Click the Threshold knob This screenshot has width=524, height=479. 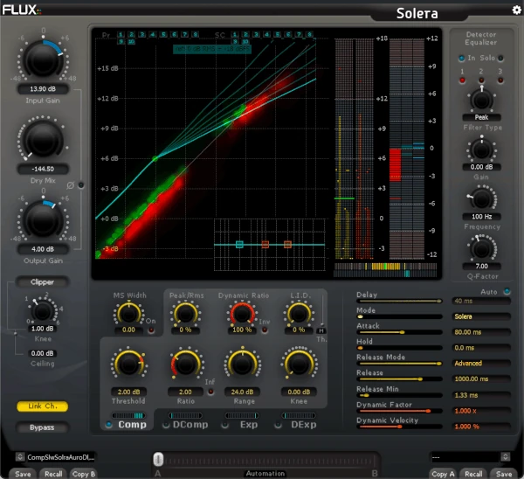[129, 364]
